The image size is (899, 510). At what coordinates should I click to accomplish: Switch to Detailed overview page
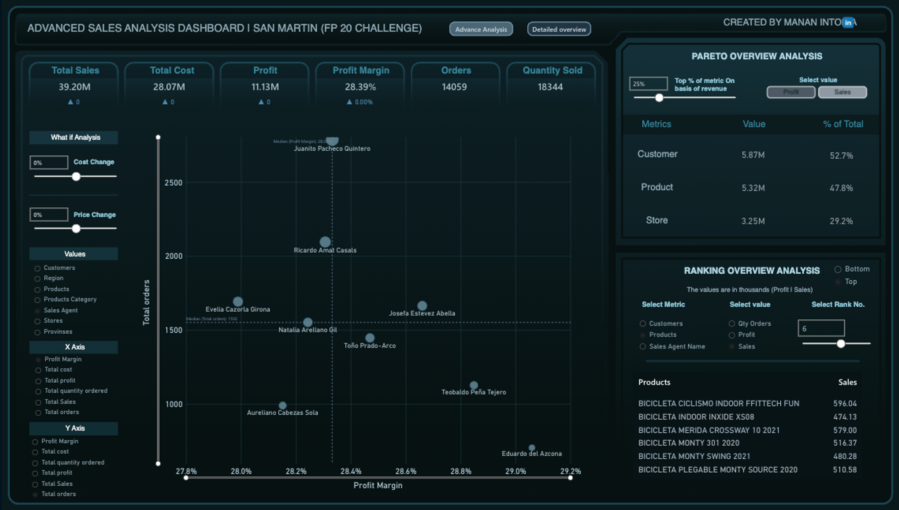(559, 29)
